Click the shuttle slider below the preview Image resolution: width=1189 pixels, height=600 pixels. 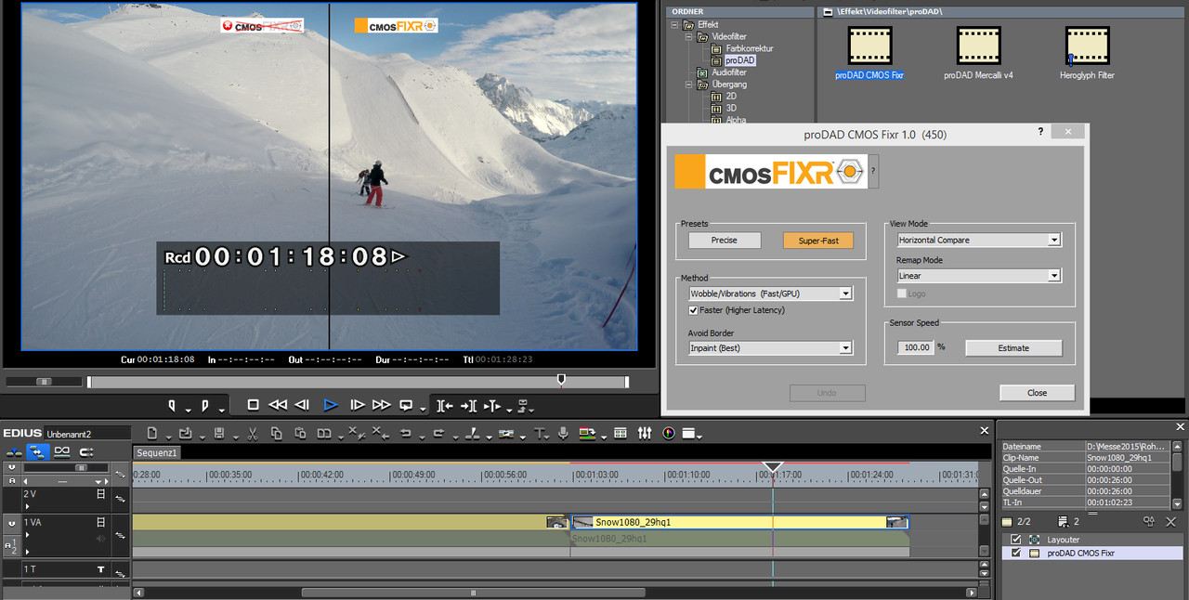pyautogui.click(x=44, y=382)
